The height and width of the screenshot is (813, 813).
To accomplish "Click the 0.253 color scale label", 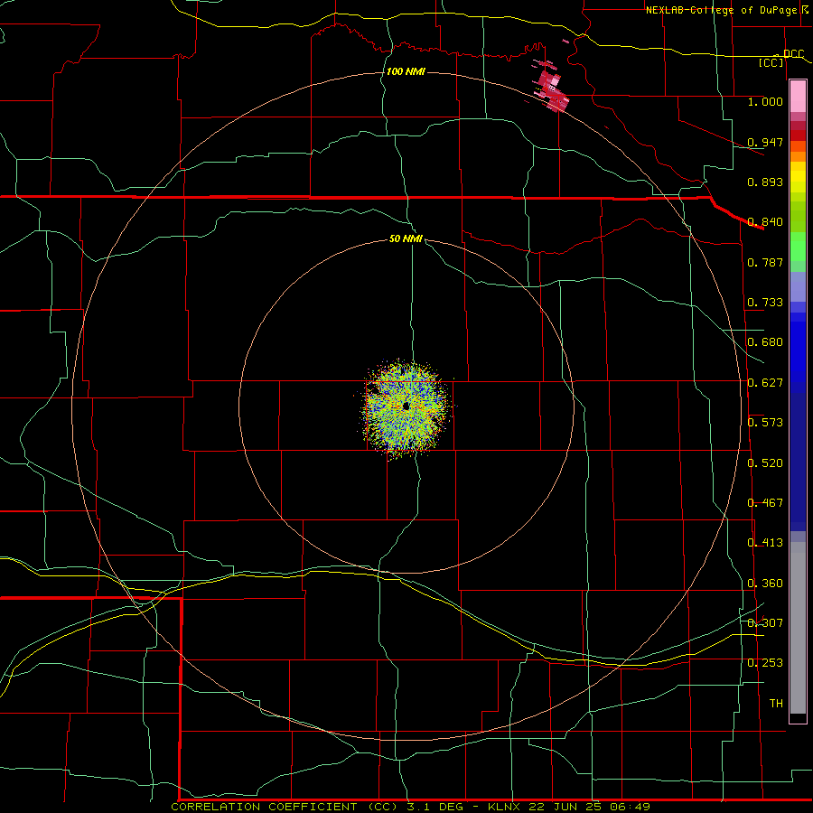I will coord(765,663).
